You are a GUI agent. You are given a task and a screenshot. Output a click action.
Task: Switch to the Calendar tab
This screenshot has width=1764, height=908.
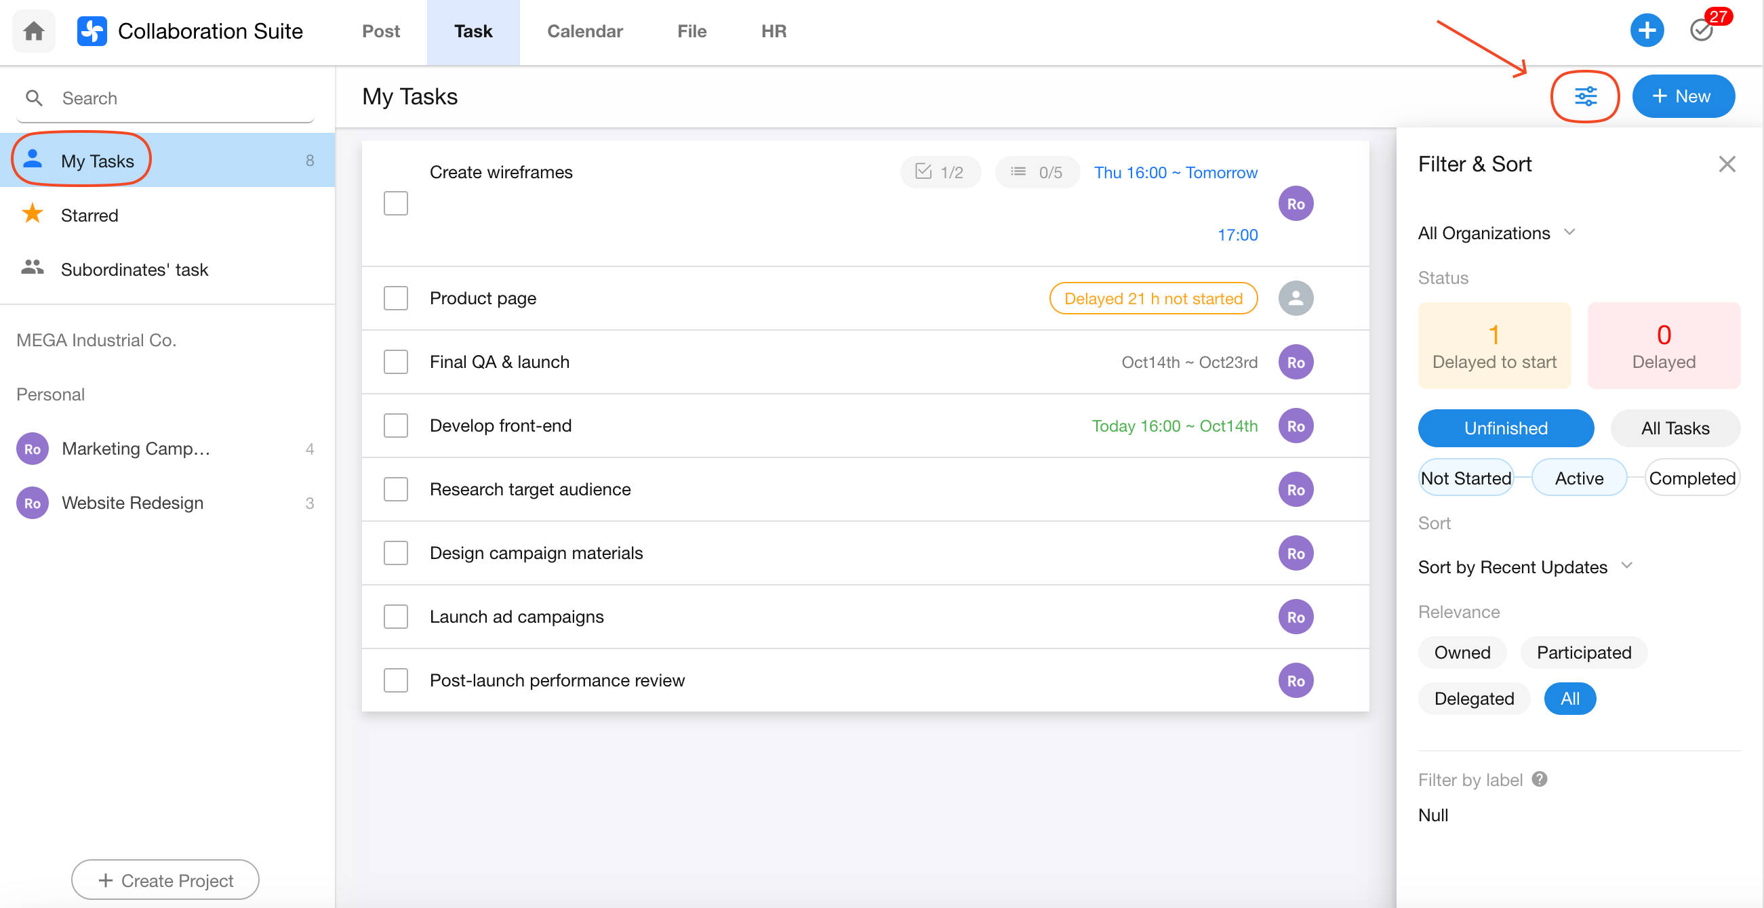(x=584, y=30)
